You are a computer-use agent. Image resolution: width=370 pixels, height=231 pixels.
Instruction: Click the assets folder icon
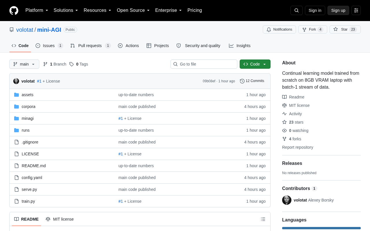(16, 95)
